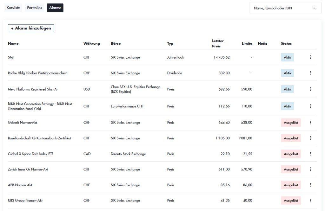
Task: Click the search magnifier icon
Action: pos(314,8)
